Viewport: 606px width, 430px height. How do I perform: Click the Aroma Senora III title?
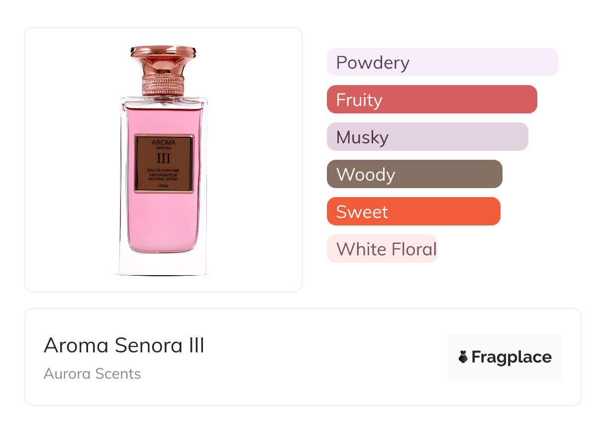[x=124, y=345]
